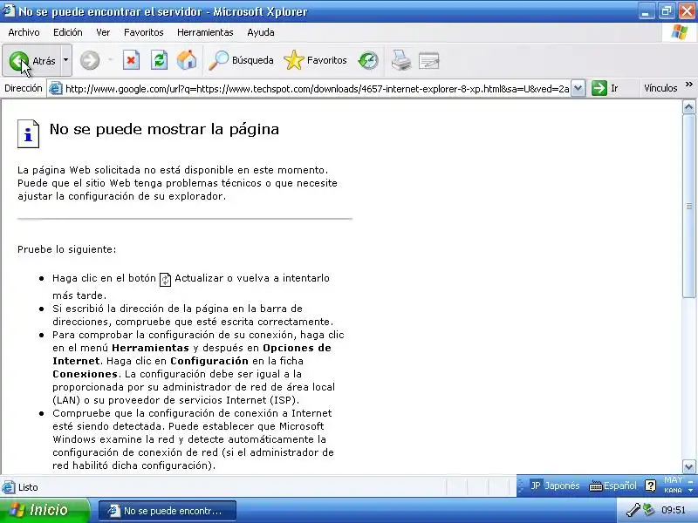Restore down the Microsoft Xplorer window
This screenshot has height=523, width=698.
tap(667, 11)
